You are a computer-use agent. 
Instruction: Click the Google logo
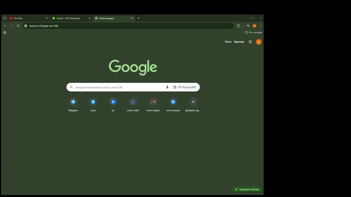(x=133, y=67)
